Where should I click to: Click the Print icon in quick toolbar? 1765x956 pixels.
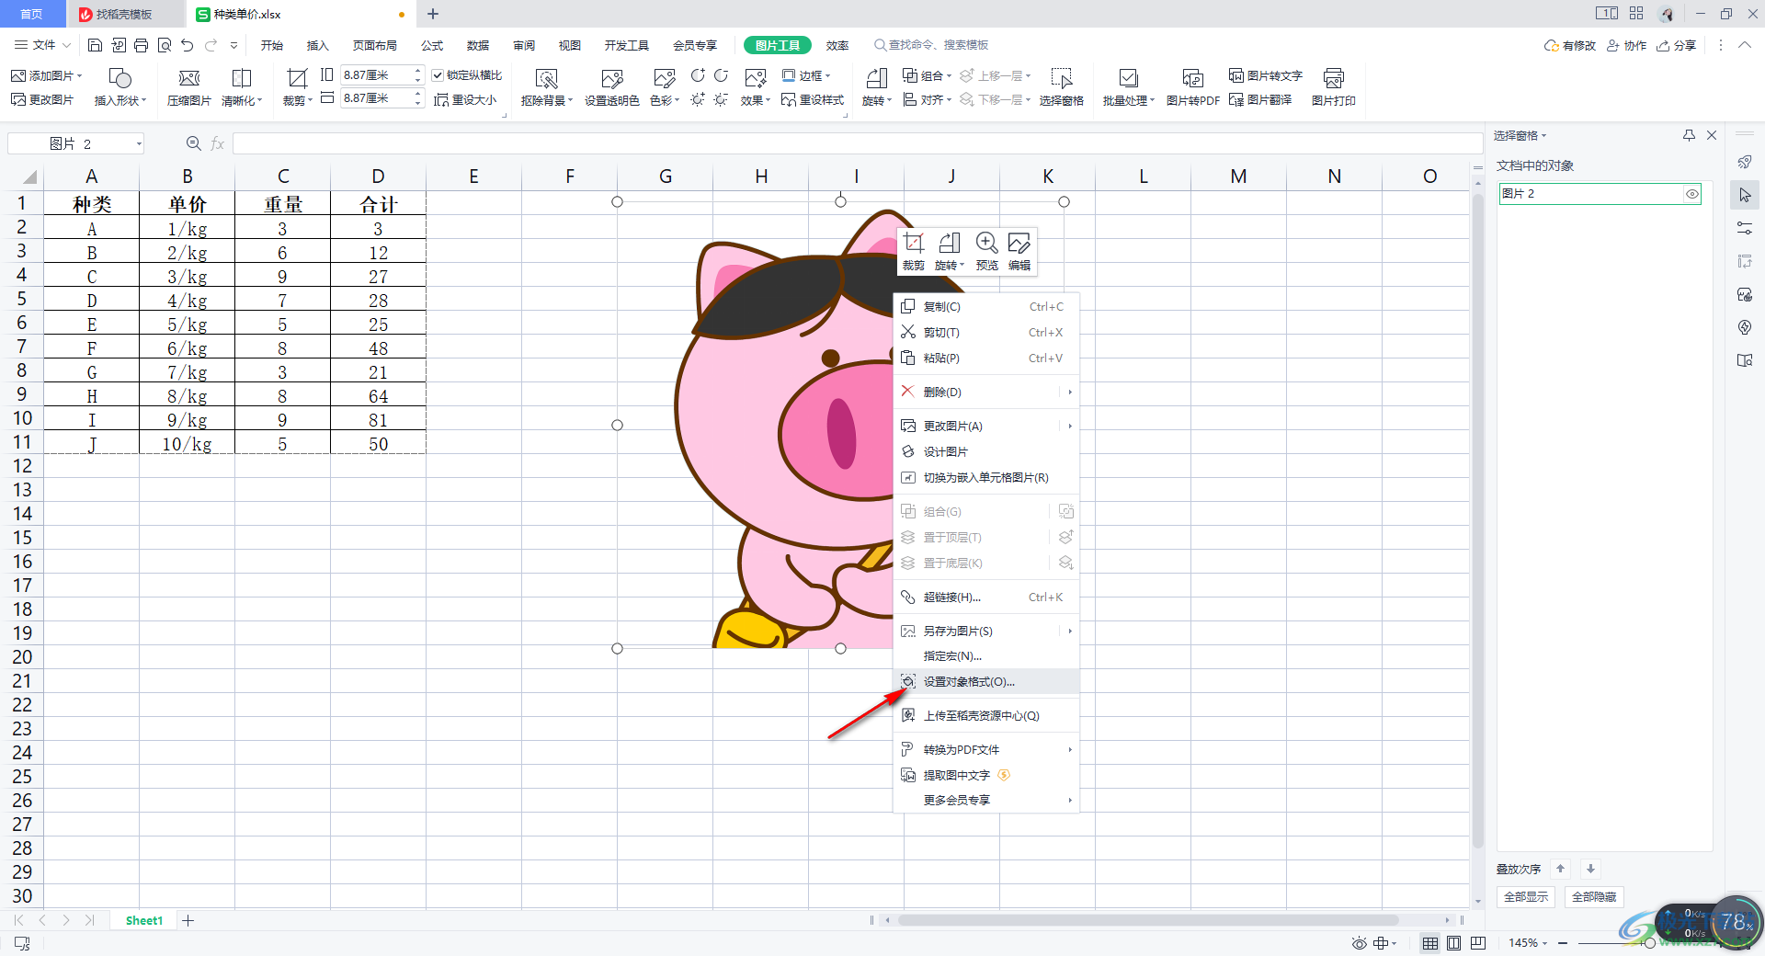pyautogui.click(x=141, y=45)
